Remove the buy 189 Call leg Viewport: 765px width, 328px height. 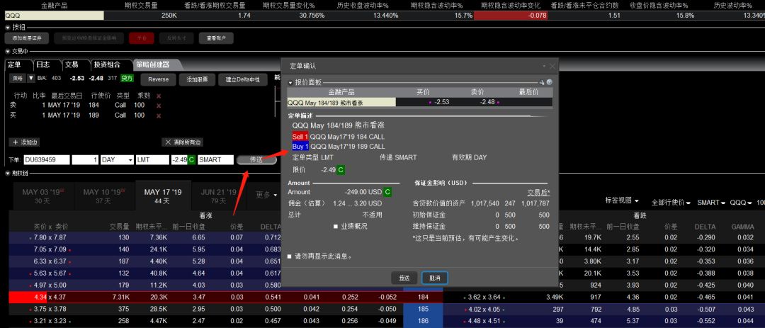click(159, 115)
